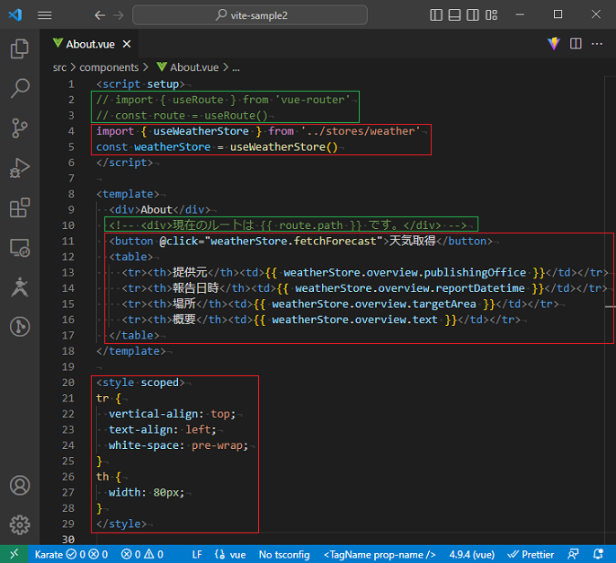
Task: Open the Accounts menu icon
Action: coord(20,485)
